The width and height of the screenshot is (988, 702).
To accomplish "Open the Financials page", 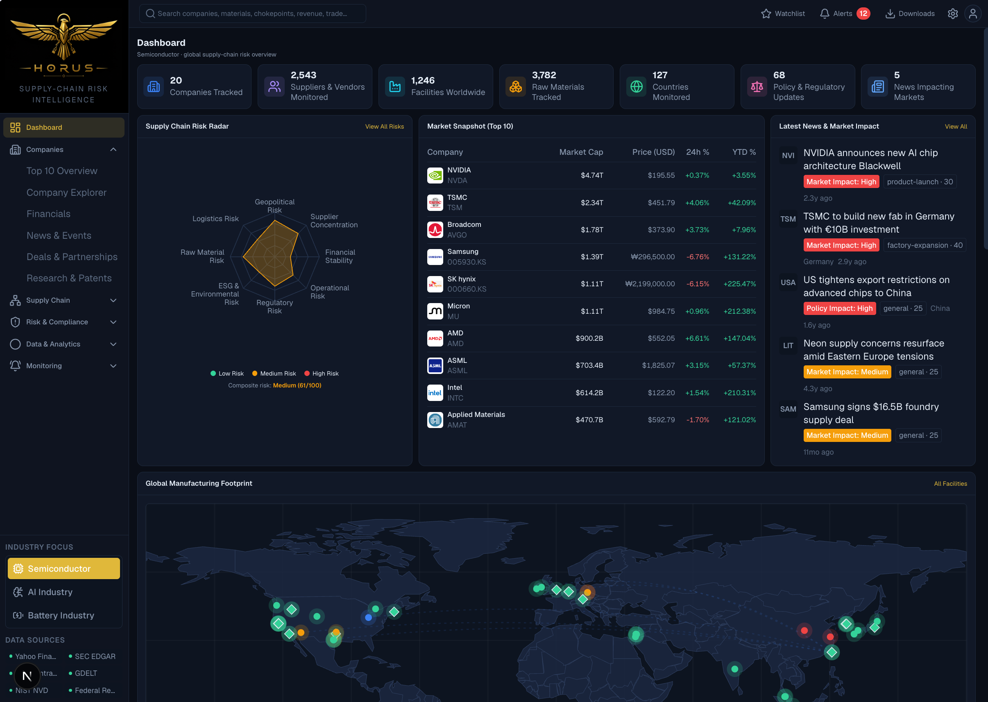I will click(48, 214).
